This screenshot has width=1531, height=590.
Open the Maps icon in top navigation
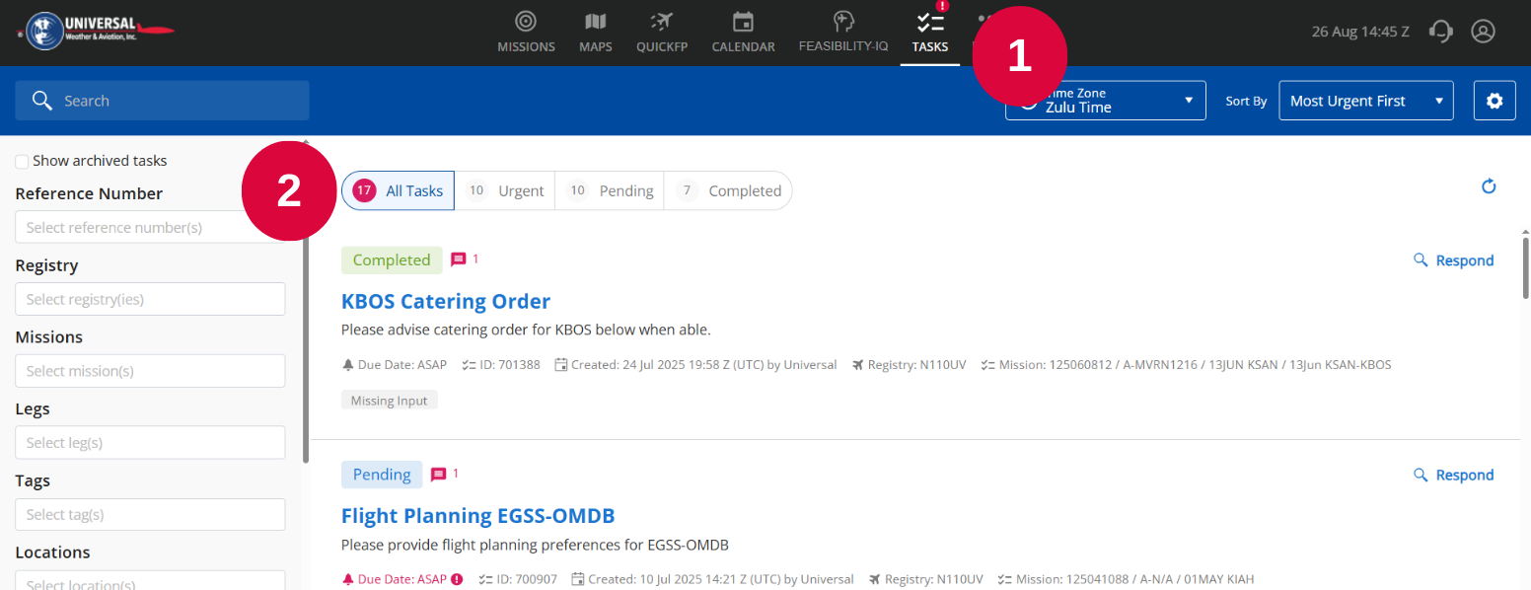[595, 22]
